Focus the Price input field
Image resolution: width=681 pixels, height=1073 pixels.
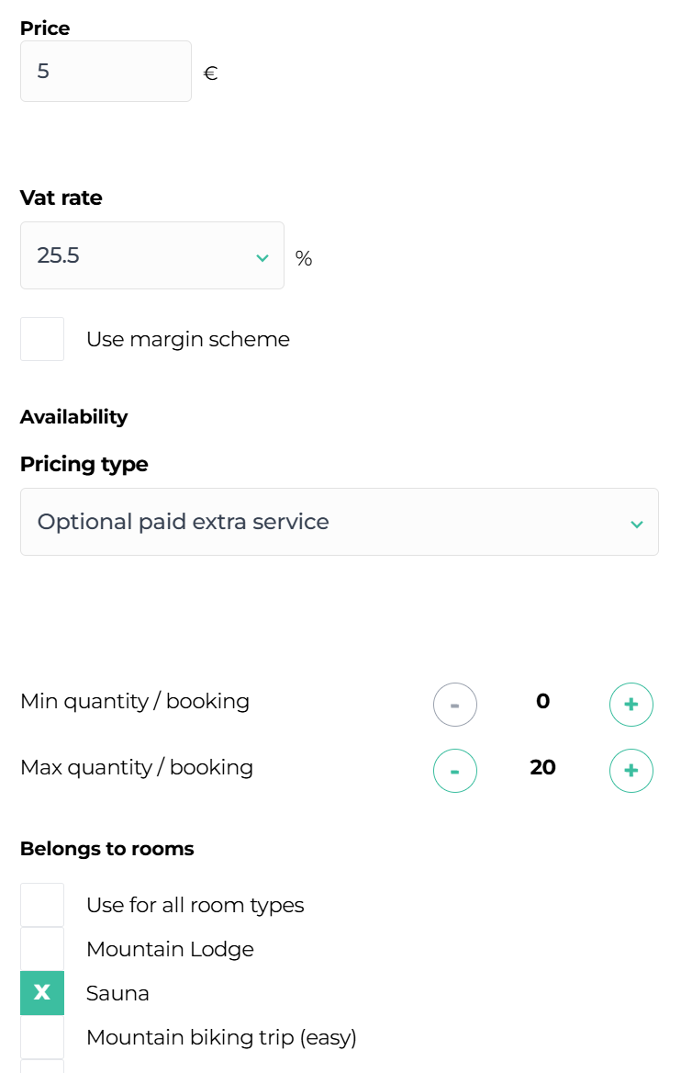click(106, 71)
